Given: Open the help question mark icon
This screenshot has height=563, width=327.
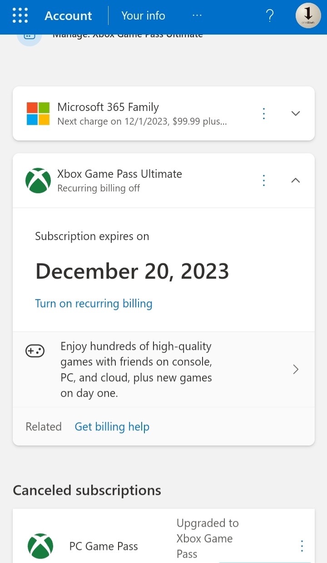Looking at the screenshot, I should click(x=269, y=16).
